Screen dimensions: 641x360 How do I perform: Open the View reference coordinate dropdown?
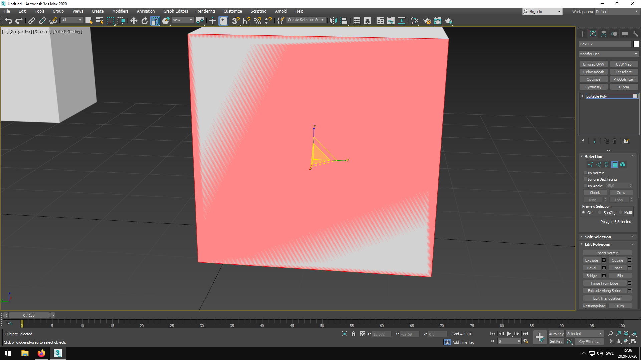pos(183,20)
